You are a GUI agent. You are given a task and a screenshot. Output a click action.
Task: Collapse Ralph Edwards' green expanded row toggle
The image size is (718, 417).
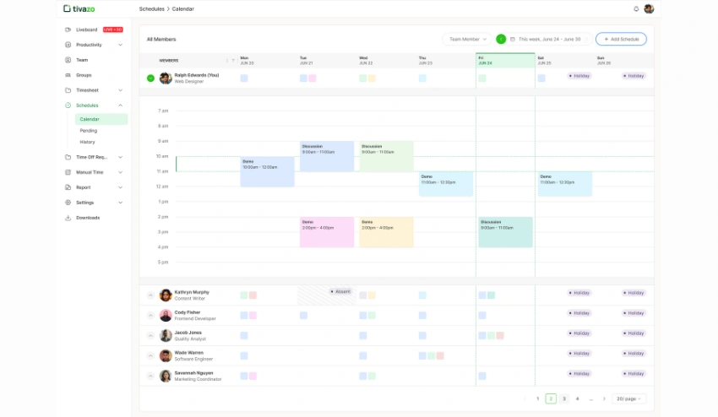coord(150,78)
